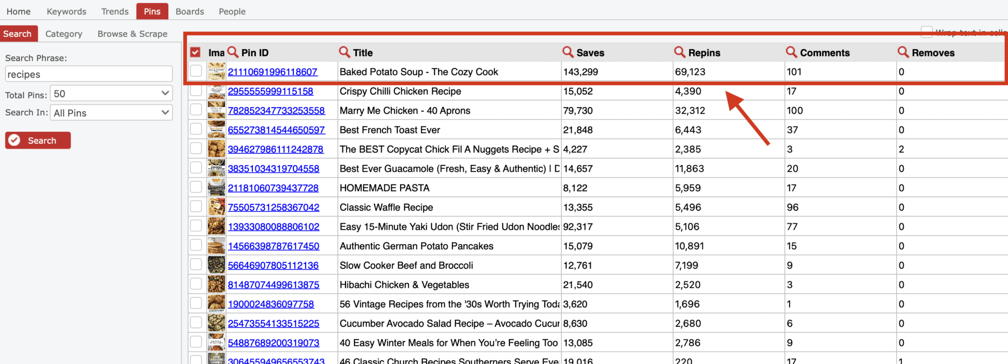
Task: Click the Repins column search icon
Action: click(680, 52)
